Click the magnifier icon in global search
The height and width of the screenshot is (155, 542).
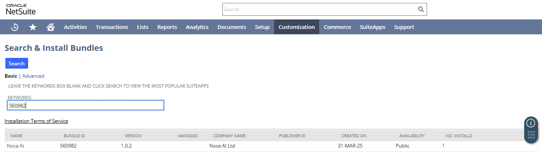[x=421, y=9]
